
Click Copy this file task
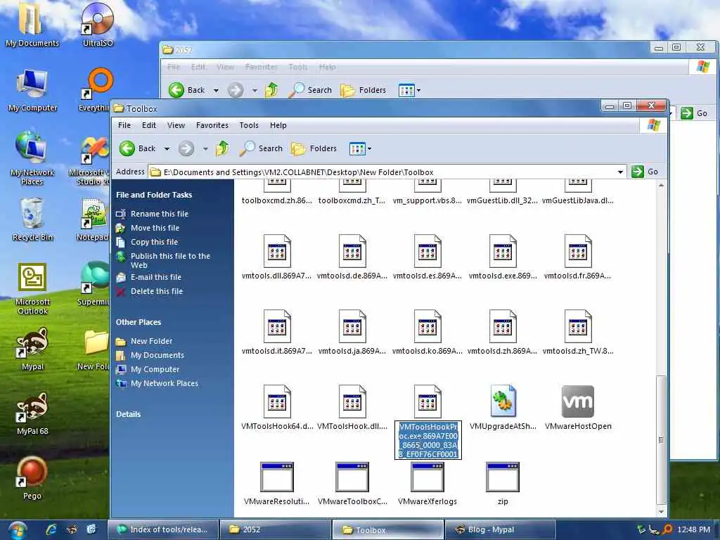pyautogui.click(x=154, y=242)
